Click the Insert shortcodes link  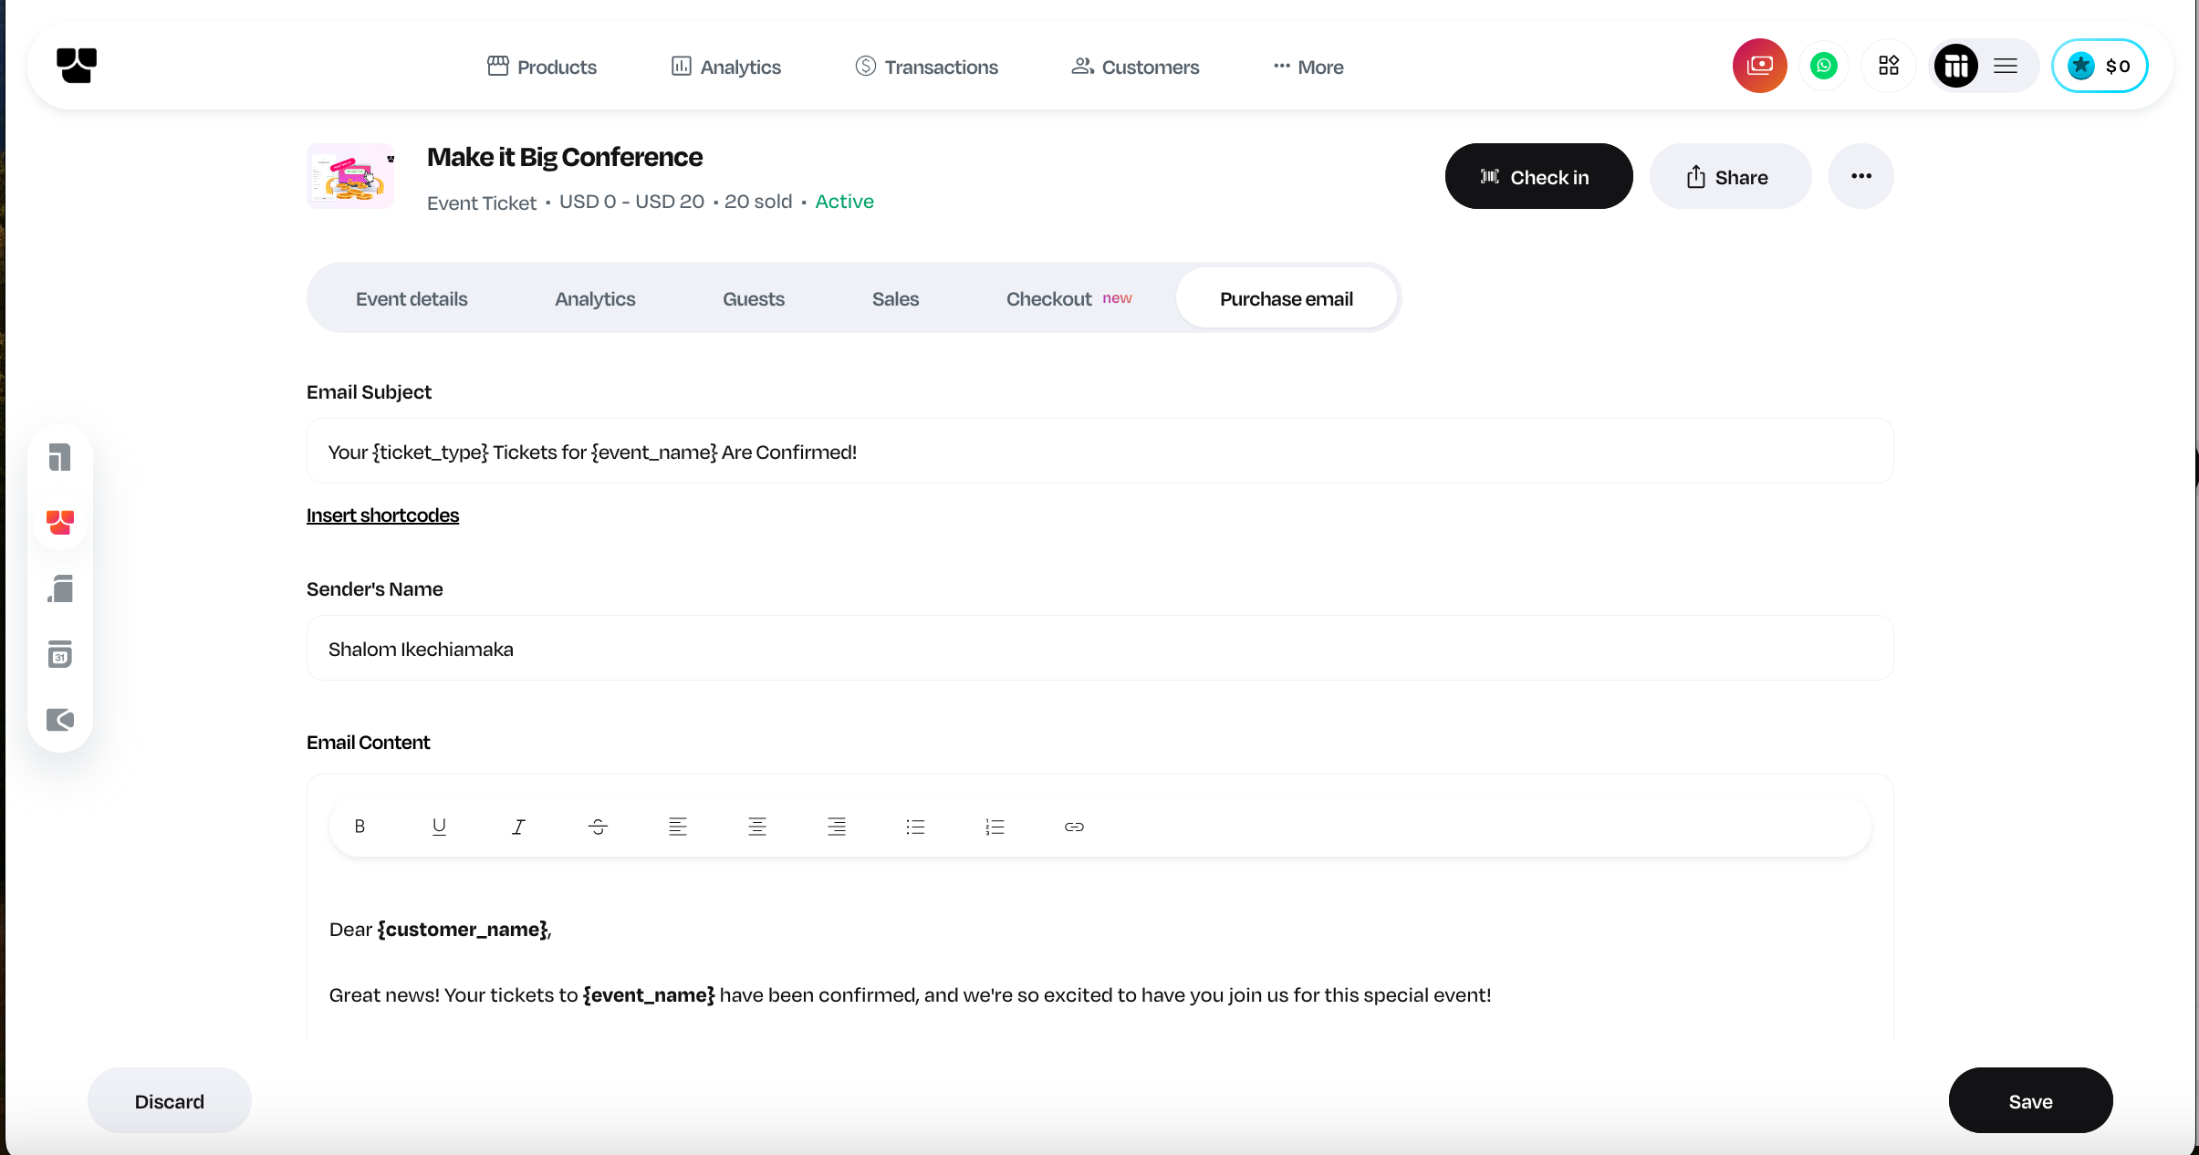382,515
